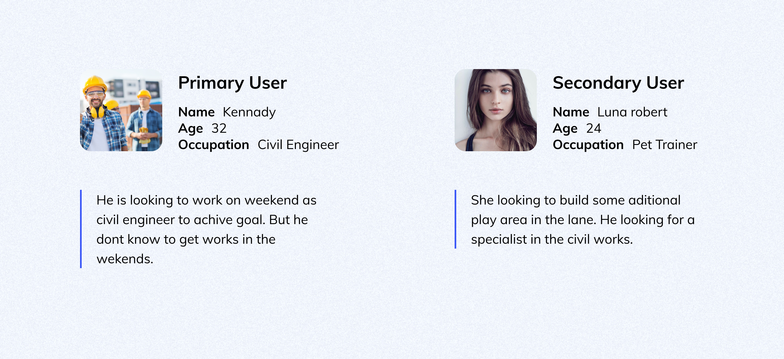
Task: Click the Age label next to 32
Action: (191, 128)
